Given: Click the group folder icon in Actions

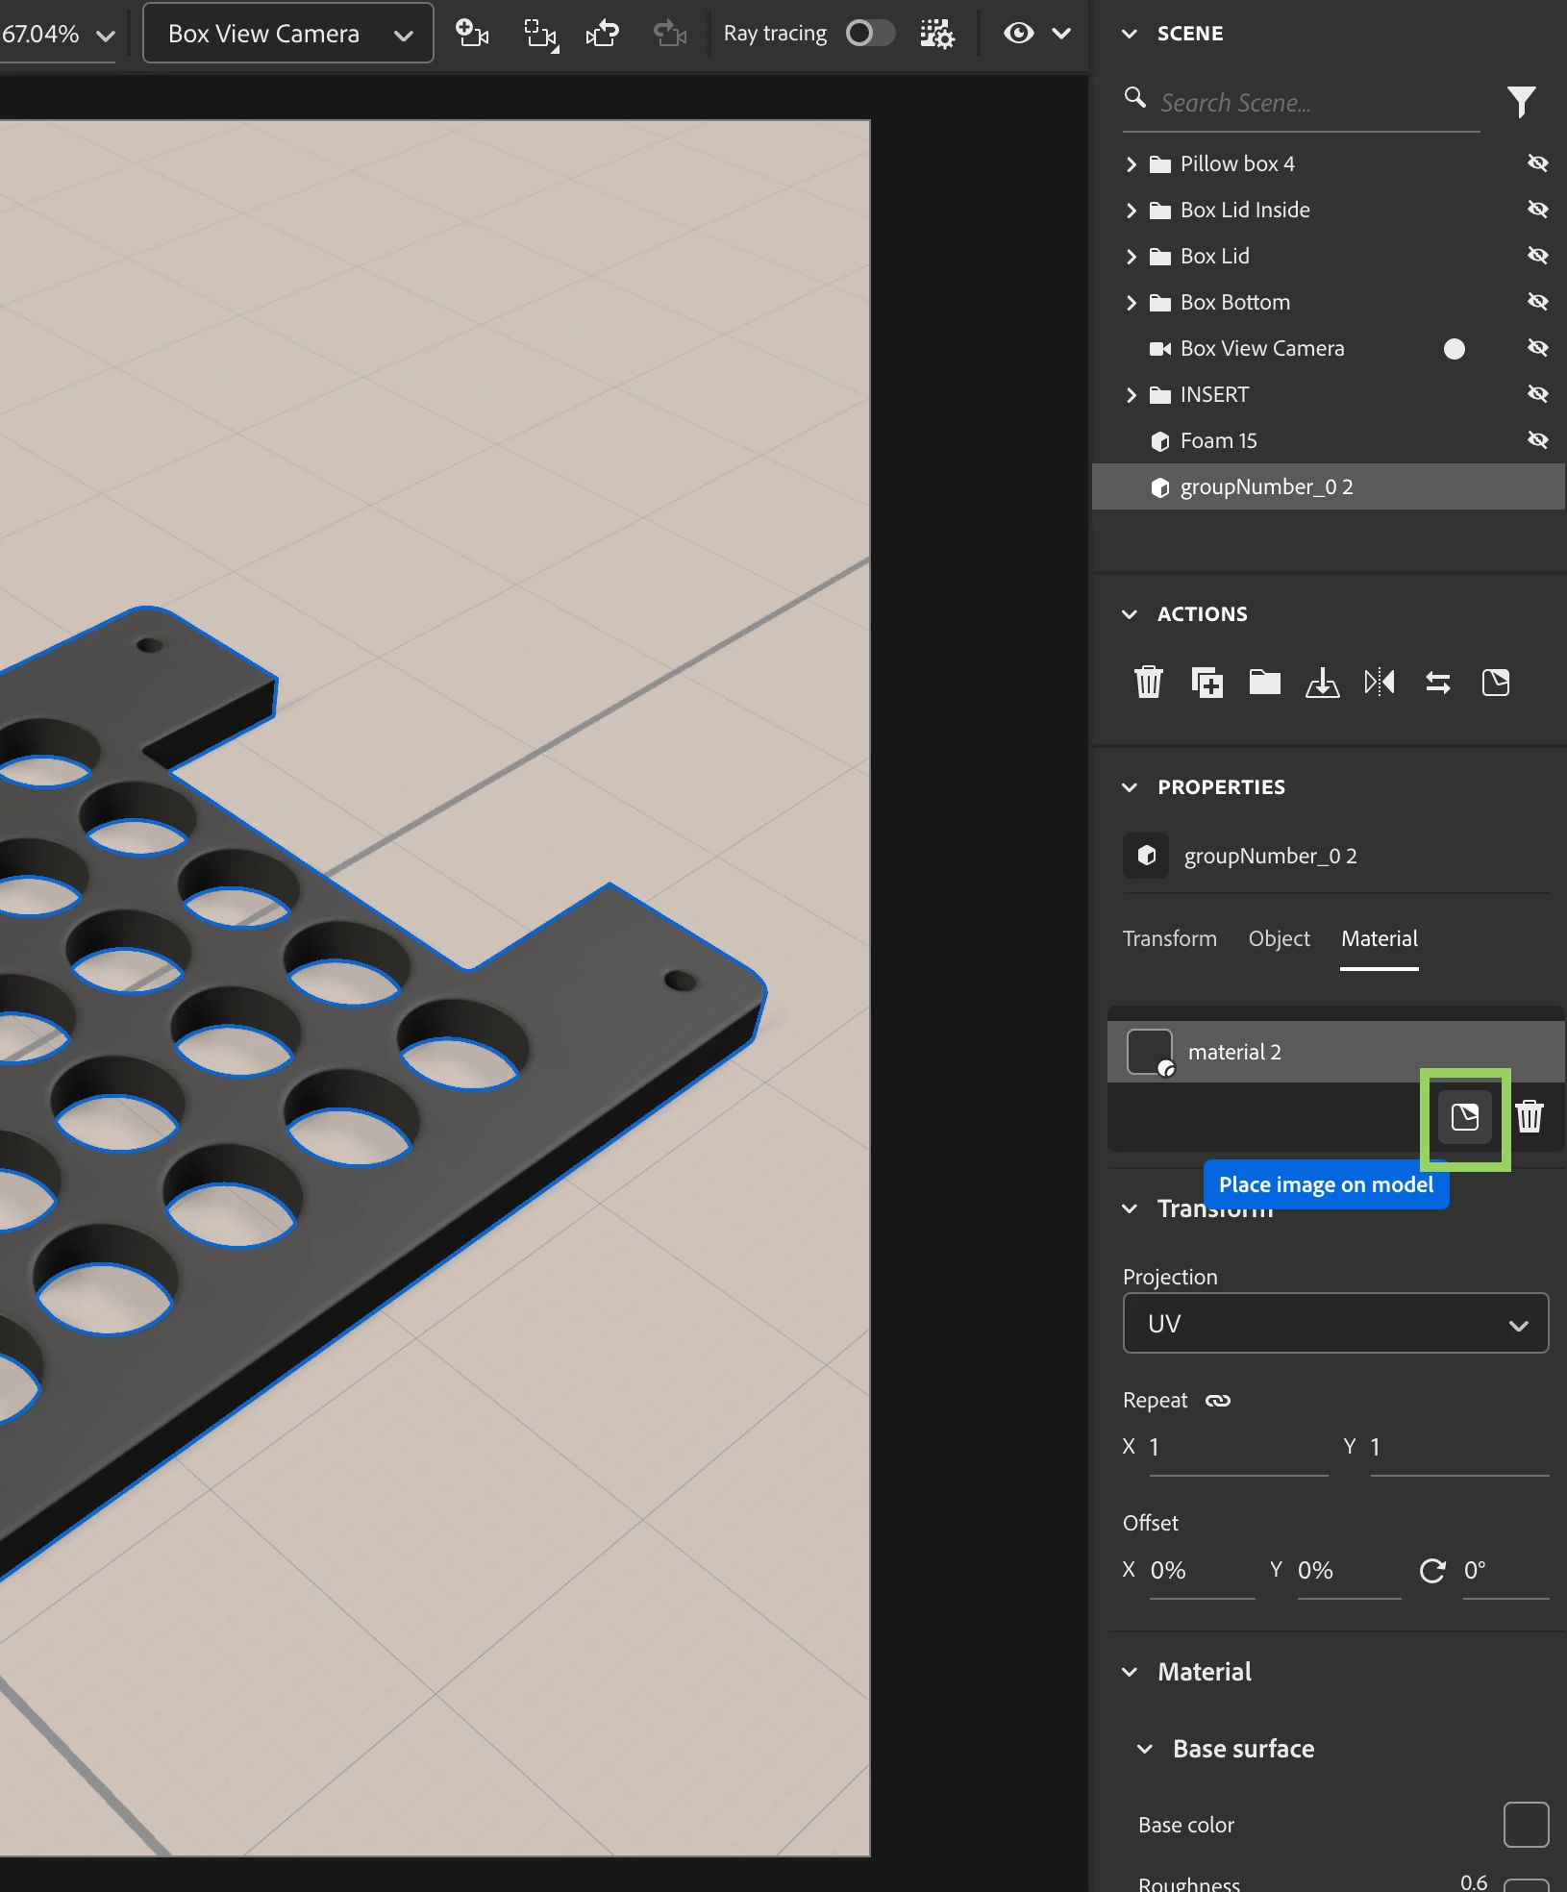Looking at the screenshot, I should point(1264,683).
